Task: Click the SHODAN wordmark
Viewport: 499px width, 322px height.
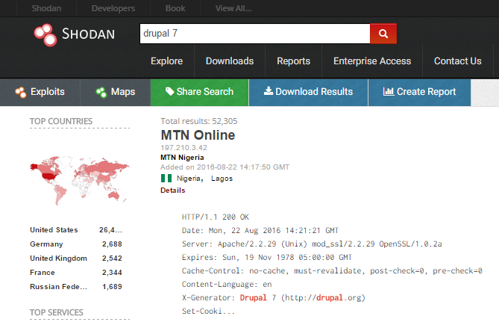Action: tap(88, 34)
